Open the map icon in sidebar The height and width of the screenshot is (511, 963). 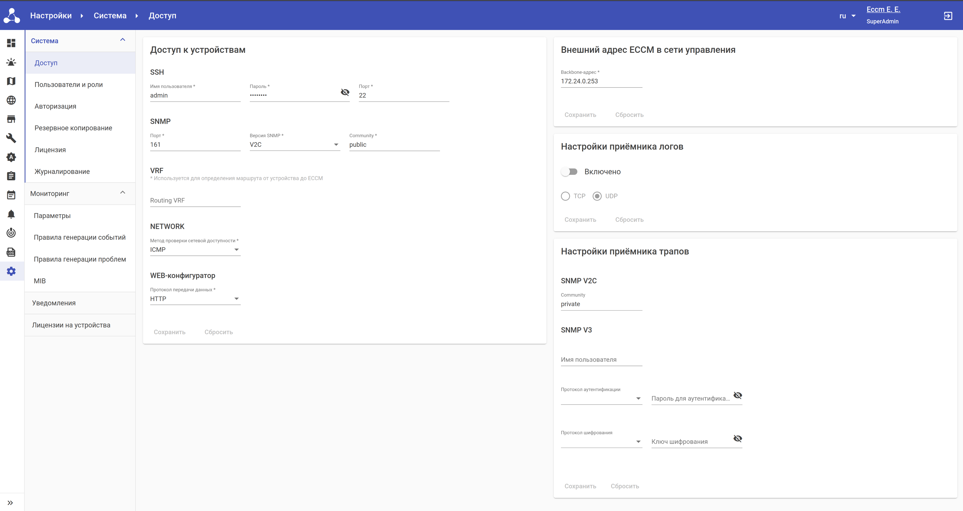[11, 81]
